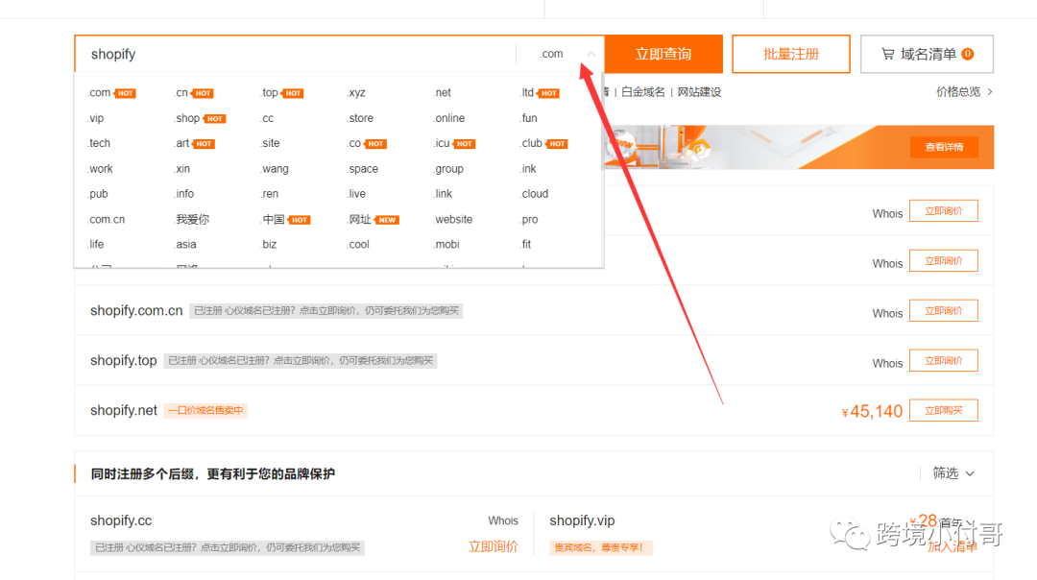Choose the .vip suffix

tap(96, 118)
